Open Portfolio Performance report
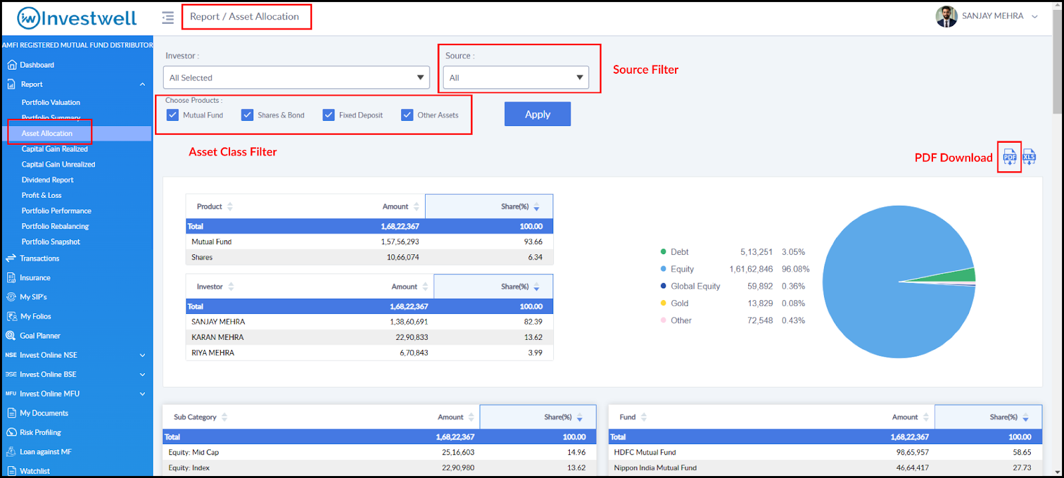The width and height of the screenshot is (1064, 478). click(x=57, y=210)
